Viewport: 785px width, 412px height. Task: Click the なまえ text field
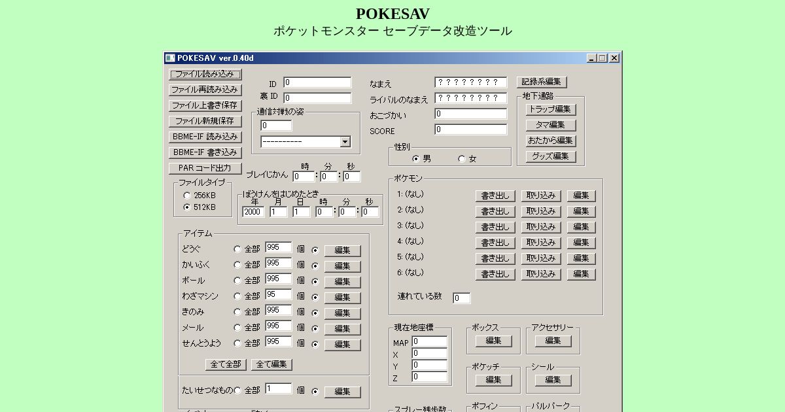471,82
